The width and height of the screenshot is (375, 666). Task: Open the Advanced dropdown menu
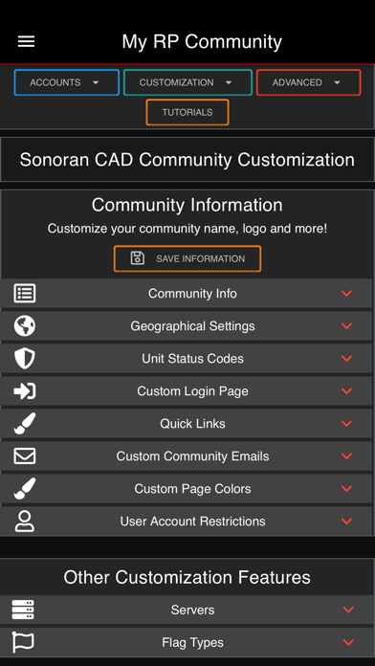click(309, 82)
